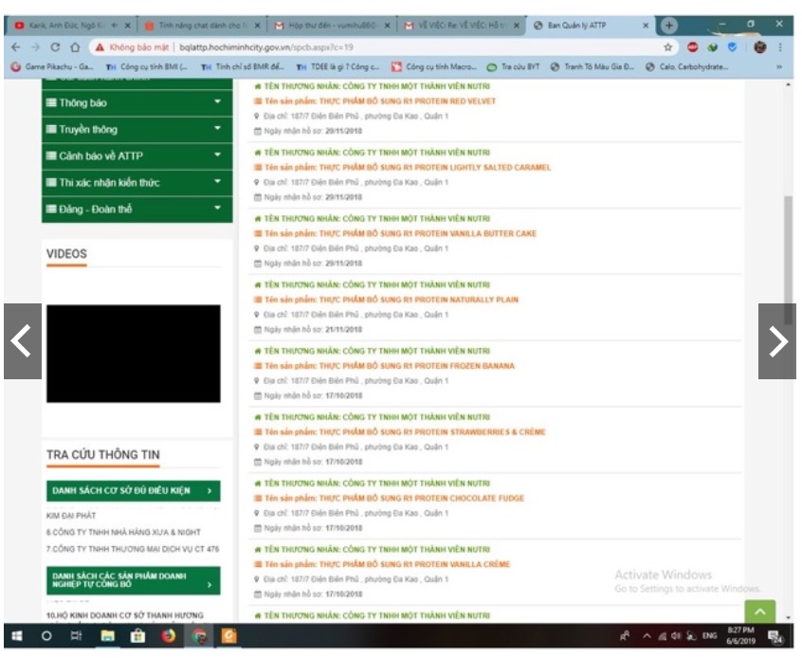Click the browser home icon
Viewport: 802px width, 658px height.
click(x=75, y=46)
